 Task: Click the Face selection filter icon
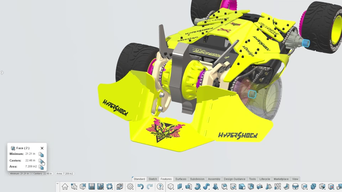click(x=13, y=148)
